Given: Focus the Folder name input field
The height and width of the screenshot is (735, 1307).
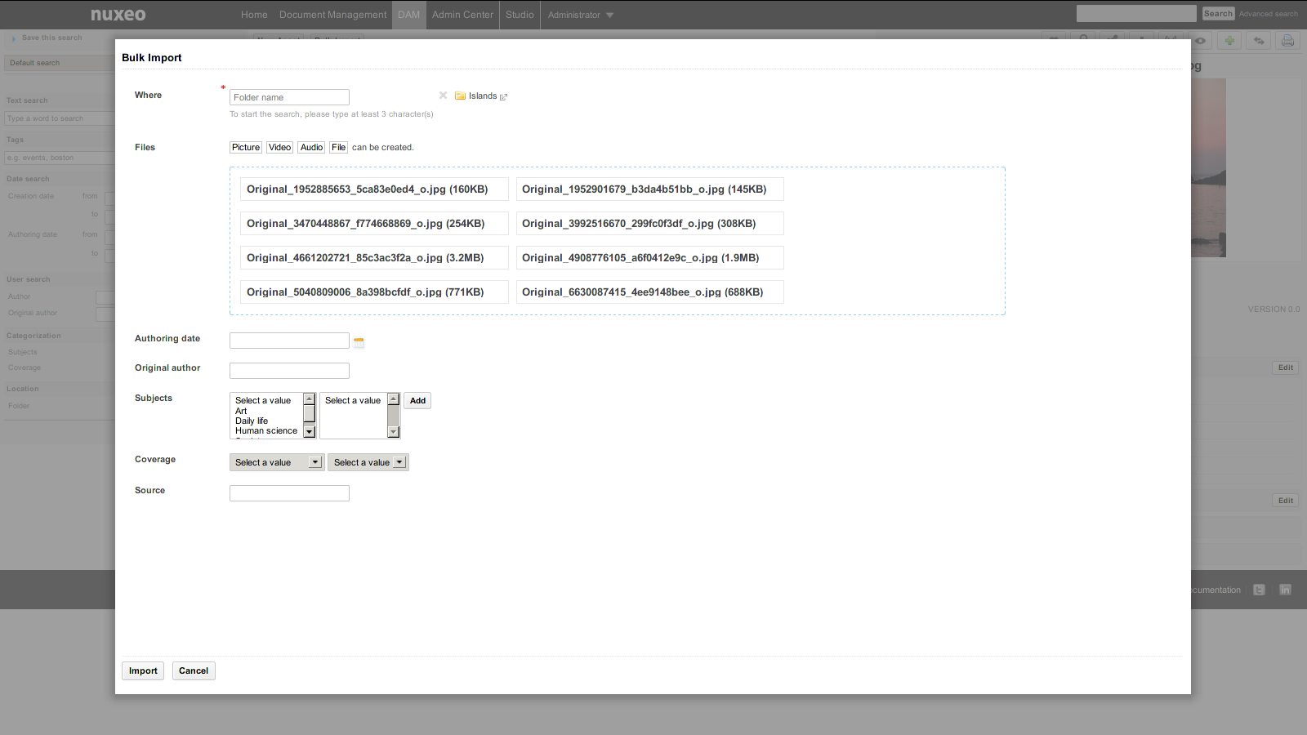Looking at the screenshot, I should click(289, 97).
